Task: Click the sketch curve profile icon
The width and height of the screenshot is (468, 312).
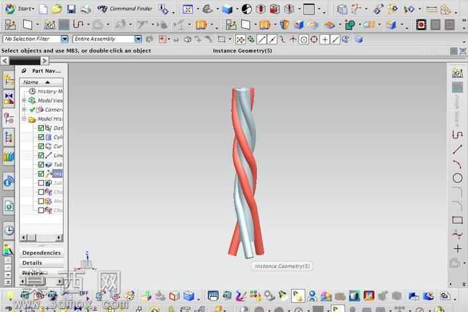Action: click(x=78, y=25)
